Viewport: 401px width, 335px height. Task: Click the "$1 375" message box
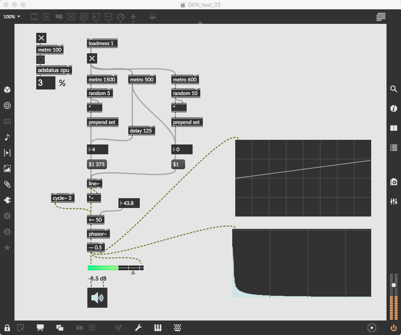coord(97,165)
